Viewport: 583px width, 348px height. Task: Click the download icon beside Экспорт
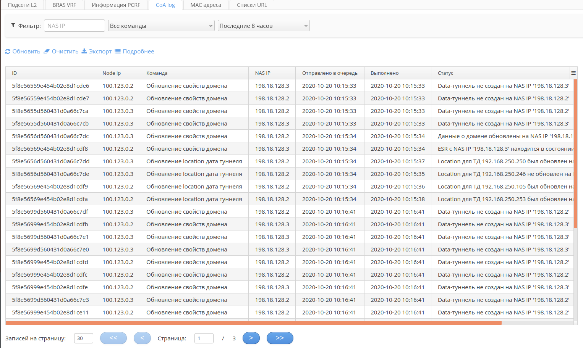(84, 52)
